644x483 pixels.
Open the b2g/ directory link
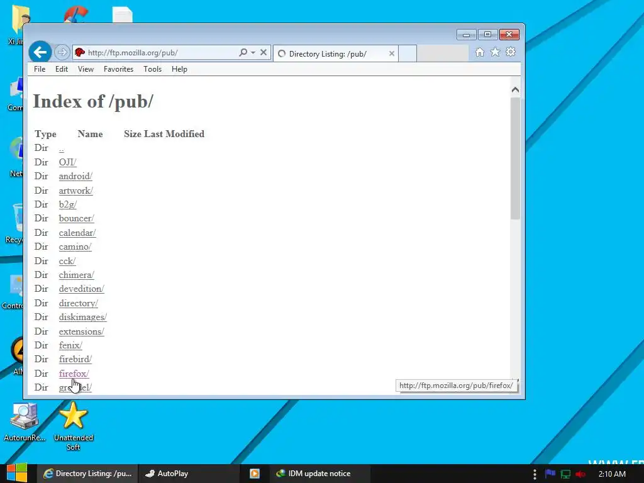(x=68, y=204)
